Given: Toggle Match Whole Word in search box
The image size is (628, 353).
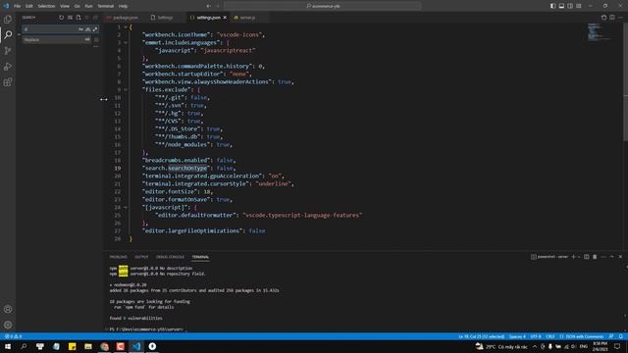Looking at the screenshot, I should pos(87,29).
